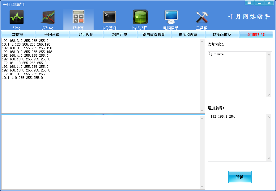
Task: Open the 电脑信息 monitor icon
Action: 171,19
